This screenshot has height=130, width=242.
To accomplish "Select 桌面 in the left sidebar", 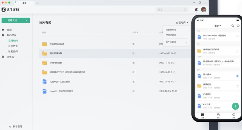I will (x=9, y=30).
